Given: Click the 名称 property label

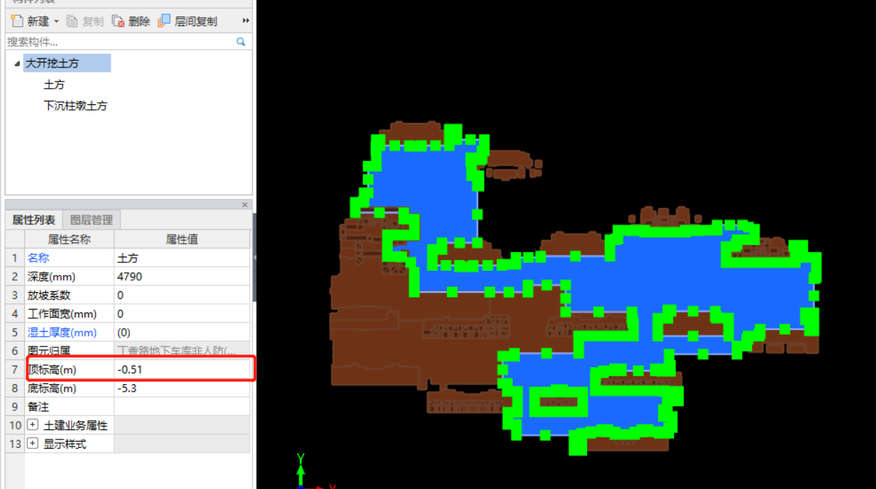Looking at the screenshot, I should coord(38,258).
